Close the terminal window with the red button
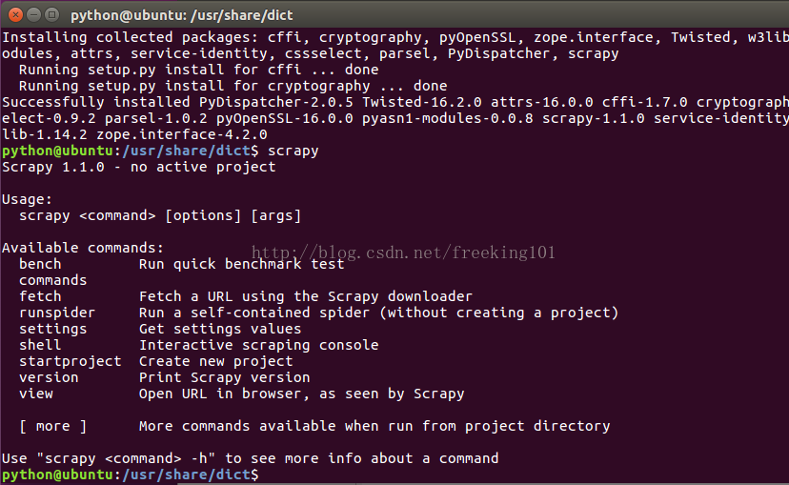The image size is (789, 485). [15, 14]
